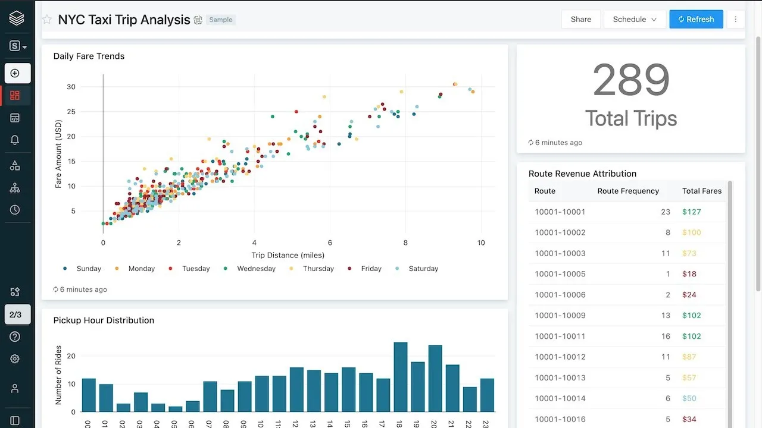762x428 pixels.
Task: Toggle Tuesday series in chart legend
Action: 189,269
